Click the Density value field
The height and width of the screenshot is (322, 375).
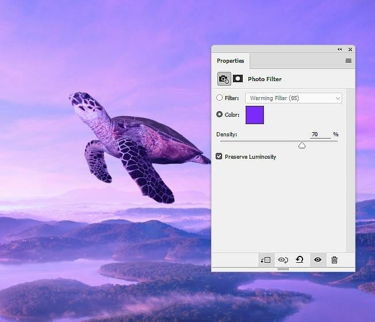pos(319,134)
